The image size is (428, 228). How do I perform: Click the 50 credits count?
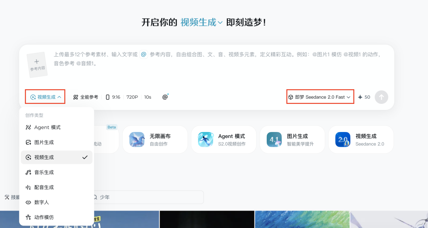coord(367,97)
